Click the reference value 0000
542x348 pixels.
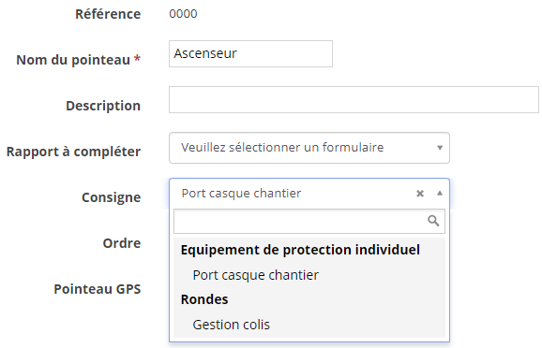[x=183, y=14]
